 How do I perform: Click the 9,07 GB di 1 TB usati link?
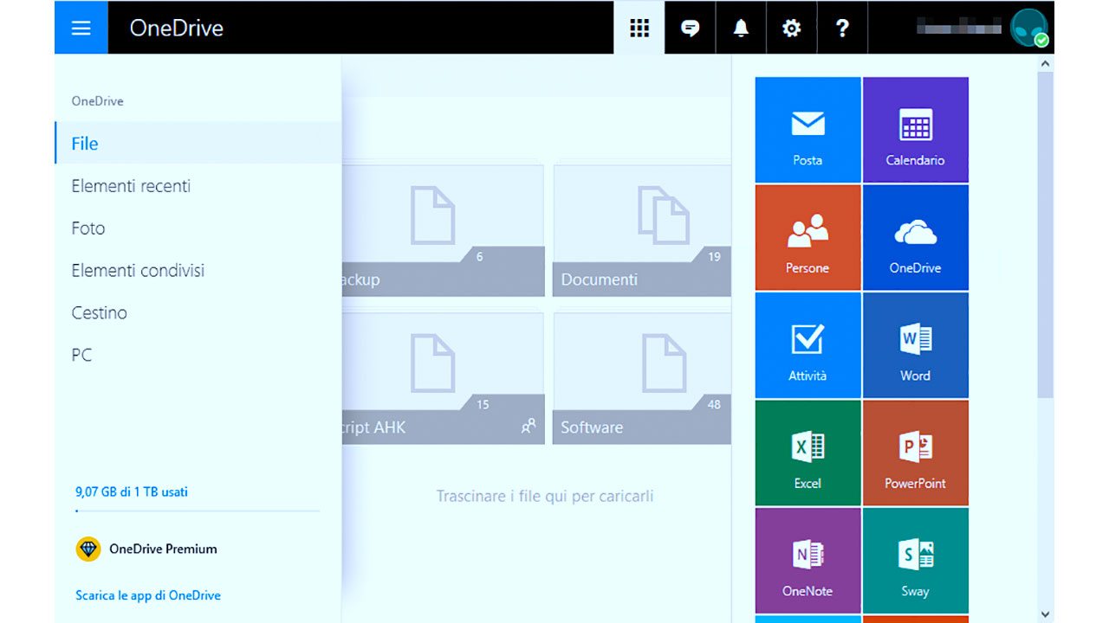coord(132,491)
